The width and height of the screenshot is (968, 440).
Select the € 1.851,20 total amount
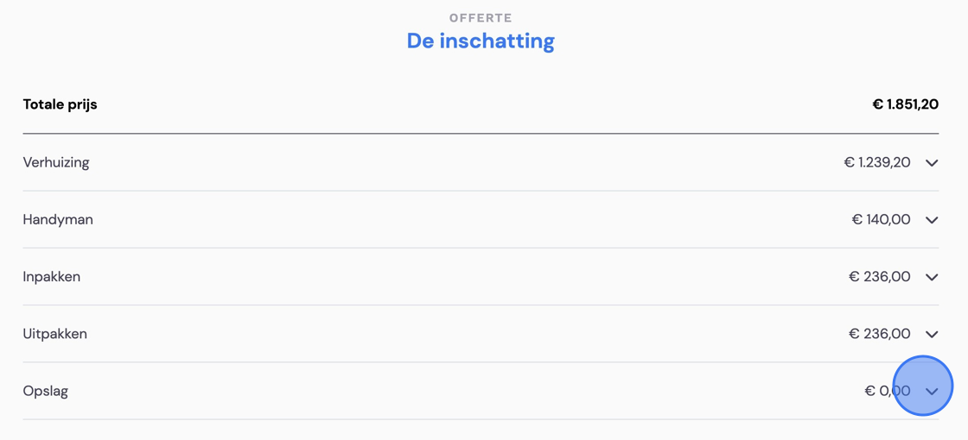[905, 104]
